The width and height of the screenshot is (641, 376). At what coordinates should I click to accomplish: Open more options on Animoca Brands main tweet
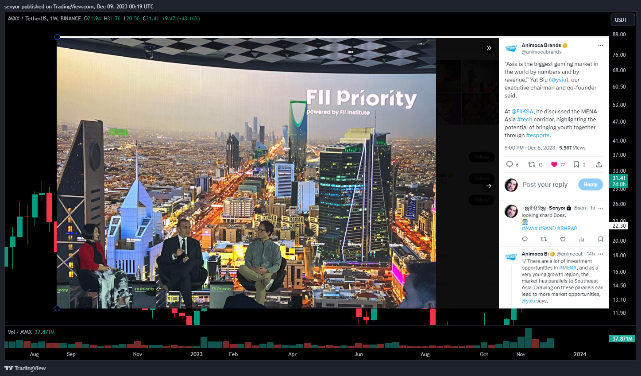pyautogui.click(x=600, y=46)
